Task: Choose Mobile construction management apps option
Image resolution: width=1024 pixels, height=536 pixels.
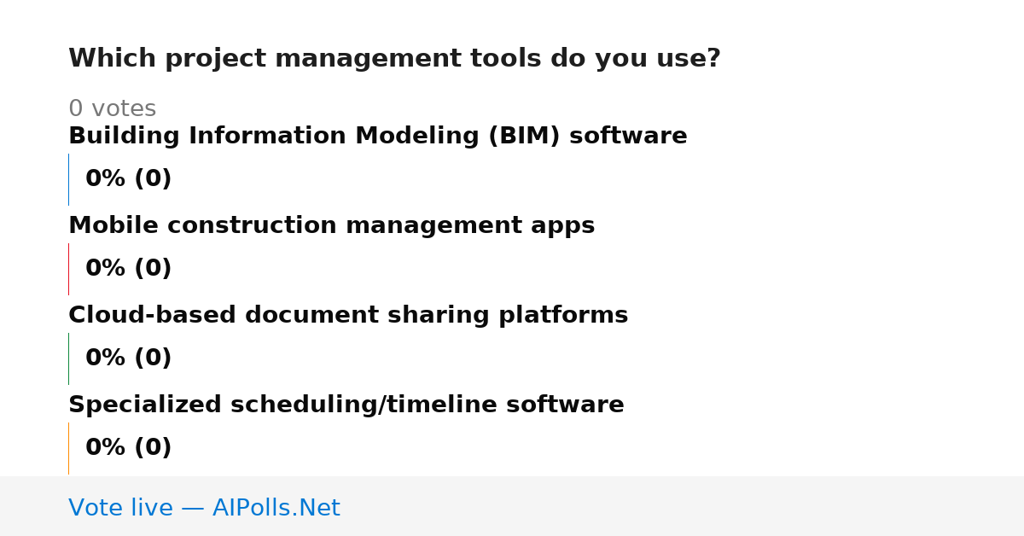Action: coord(331,226)
